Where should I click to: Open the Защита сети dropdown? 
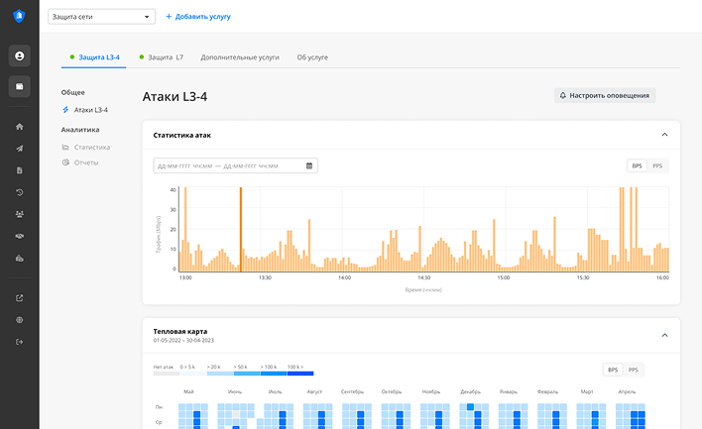pyautogui.click(x=102, y=17)
